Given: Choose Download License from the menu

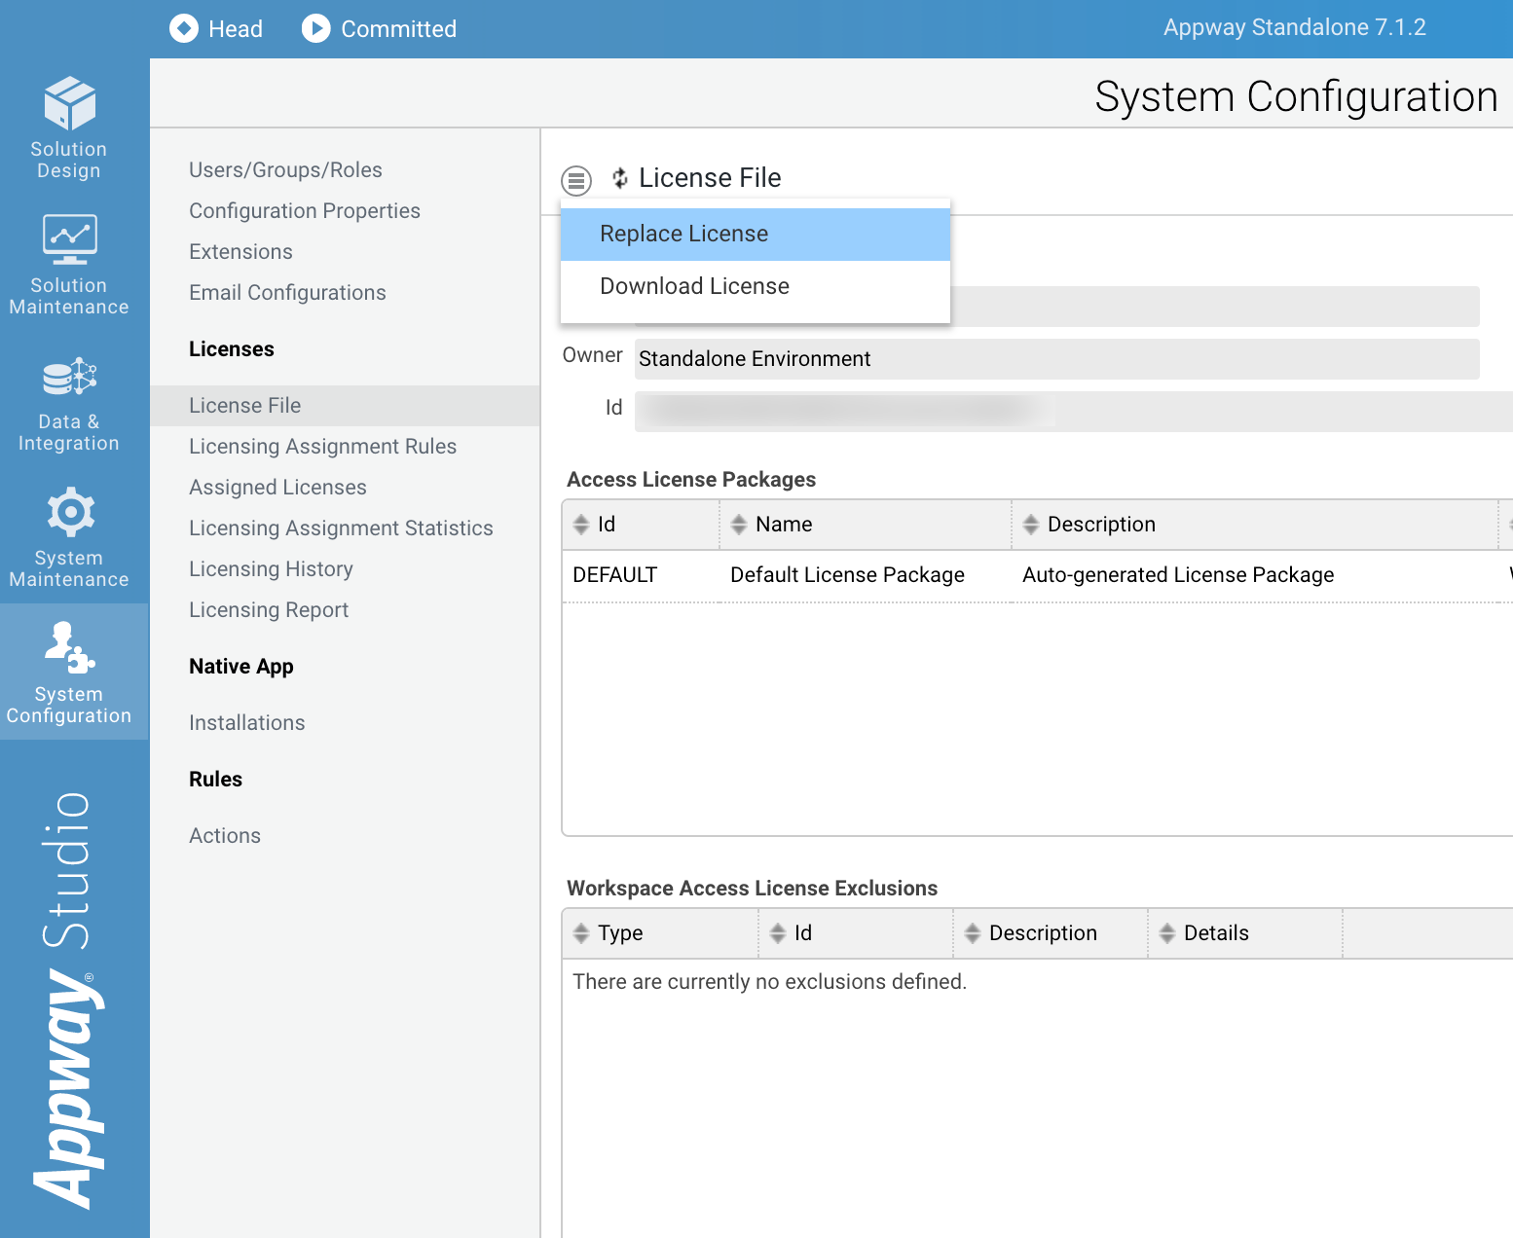Looking at the screenshot, I should coord(693,285).
